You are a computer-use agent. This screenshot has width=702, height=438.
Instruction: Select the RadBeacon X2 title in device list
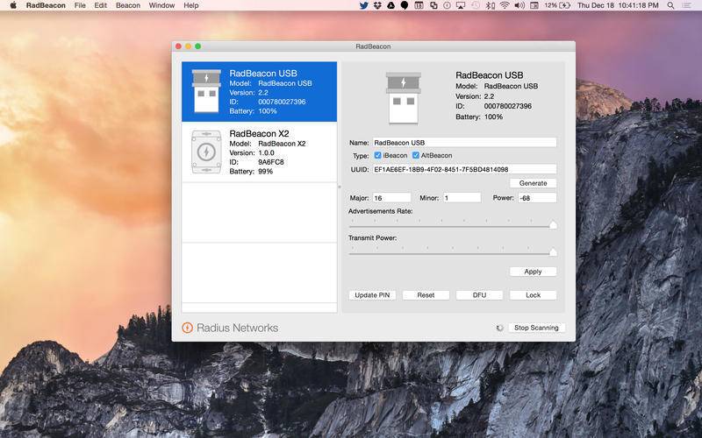[259, 134]
